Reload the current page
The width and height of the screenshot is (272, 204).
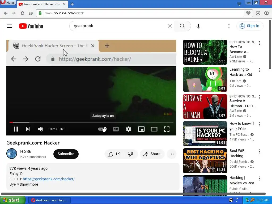(x=22, y=13)
